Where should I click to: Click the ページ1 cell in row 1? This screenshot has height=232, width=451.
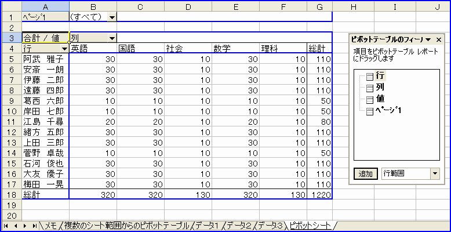pos(45,17)
